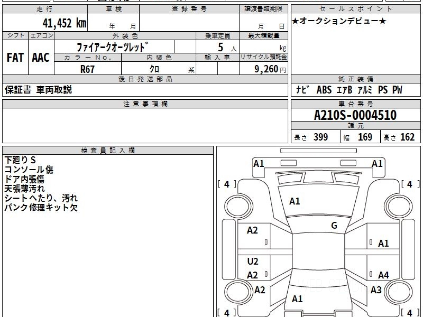Click the G mark on the windshield
The width and height of the screenshot is (423, 317).
pyautogui.click(x=334, y=226)
